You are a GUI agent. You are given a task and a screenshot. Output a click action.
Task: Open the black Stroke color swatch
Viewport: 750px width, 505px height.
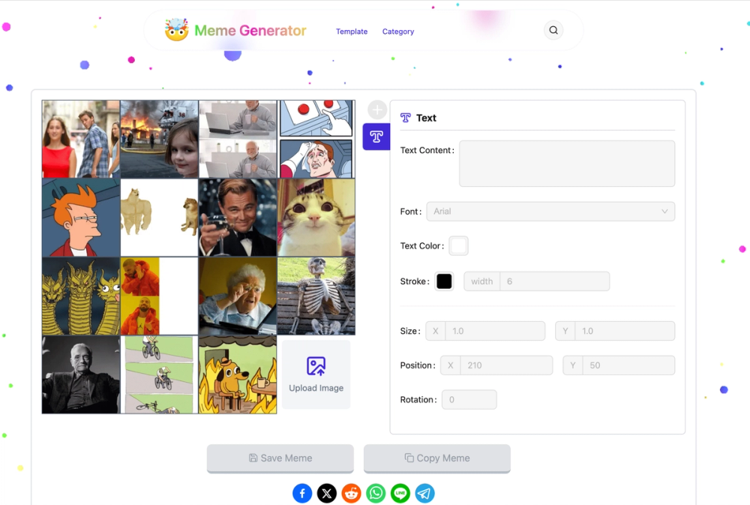tap(444, 281)
